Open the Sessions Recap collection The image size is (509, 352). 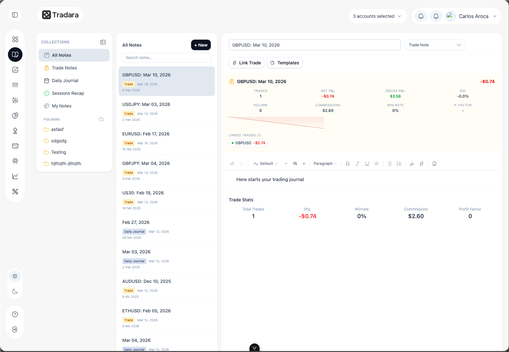click(68, 93)
